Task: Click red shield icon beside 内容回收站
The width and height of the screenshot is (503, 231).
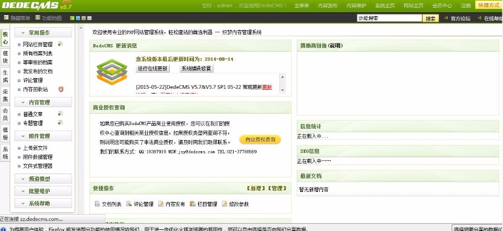Action: click(61, 89)
